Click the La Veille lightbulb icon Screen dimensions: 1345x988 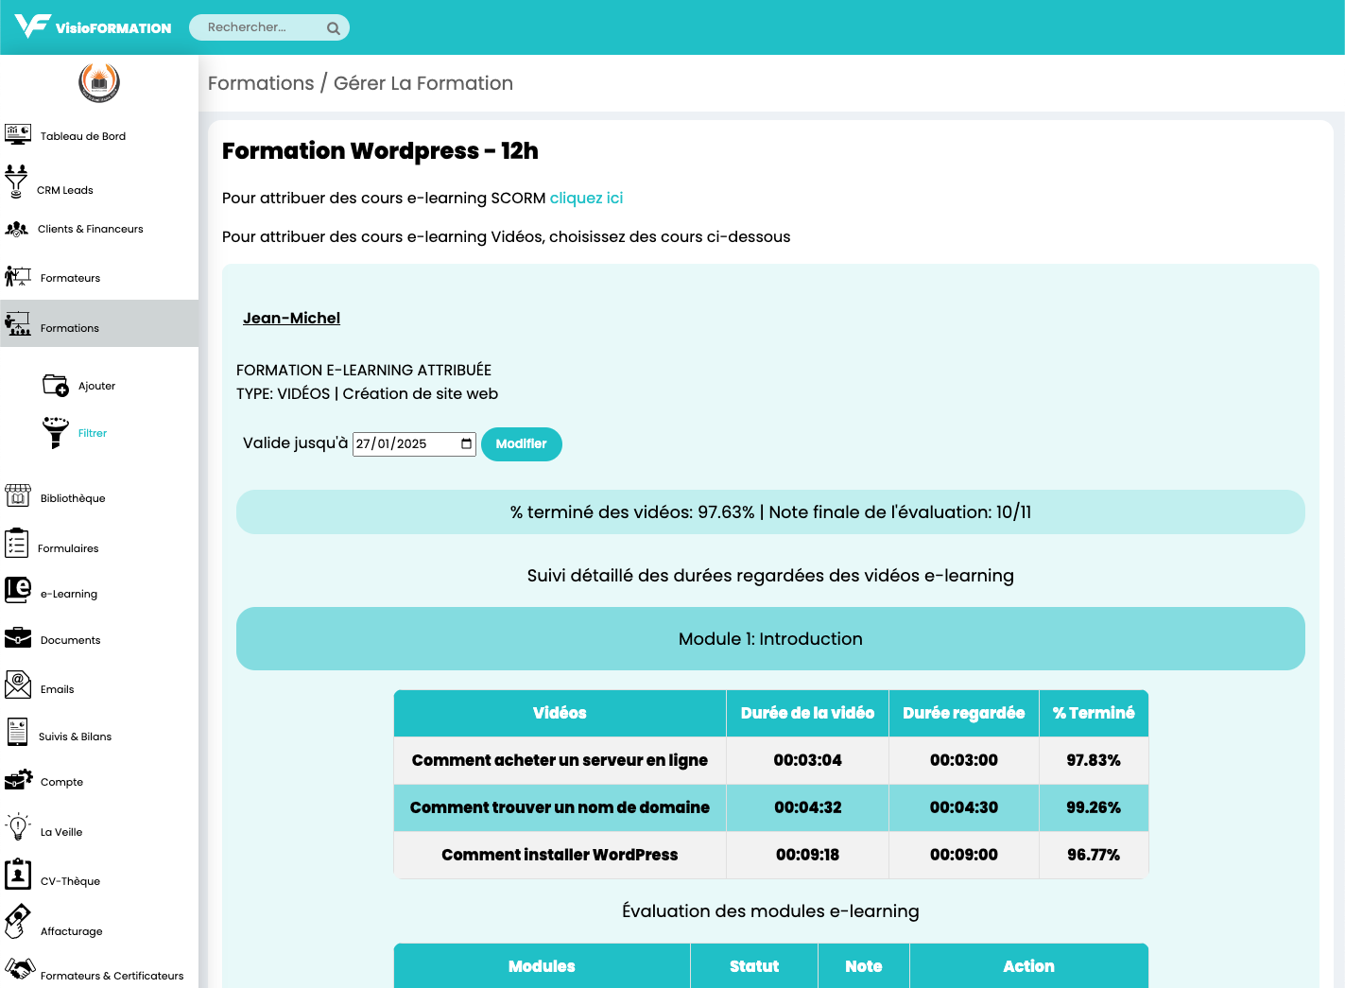click(x=18, y=827)
